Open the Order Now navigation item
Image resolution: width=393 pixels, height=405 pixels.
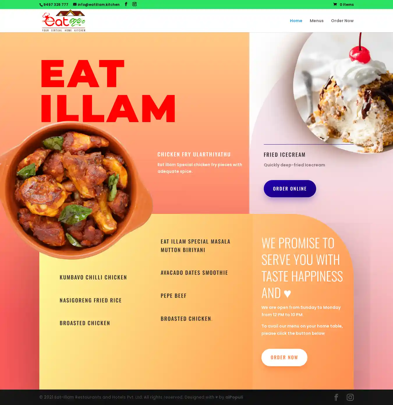[x=342, y=21]
